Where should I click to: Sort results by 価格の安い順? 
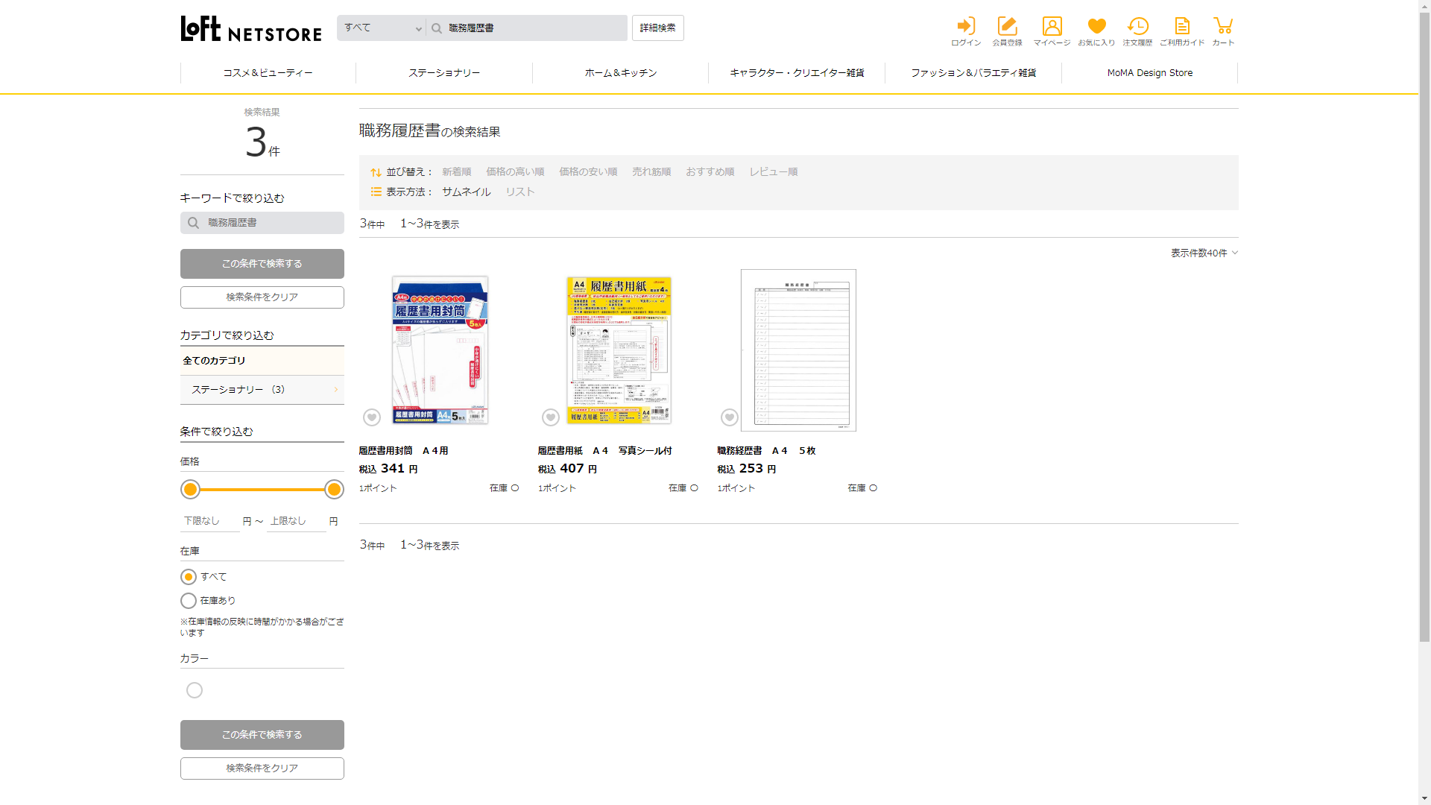click(x=588, y=172)
